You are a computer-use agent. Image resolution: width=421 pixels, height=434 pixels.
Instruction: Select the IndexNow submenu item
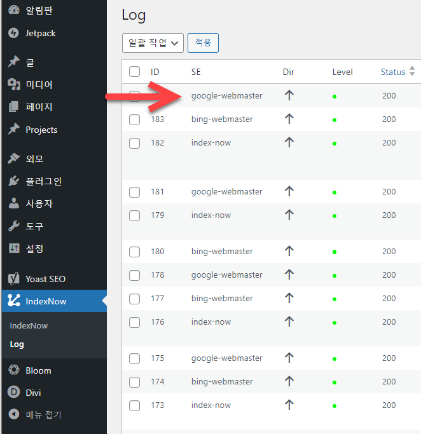coord(29,325)
